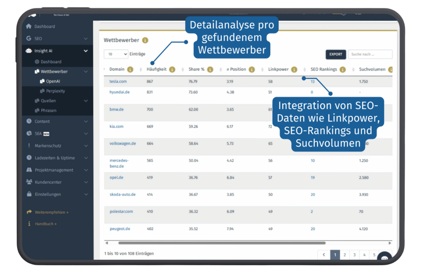Viewport: 422px width, 277px height.
Task: Click the Markenschutz exclamation icon
Action: pyautogui.click(x=29, y=145)
